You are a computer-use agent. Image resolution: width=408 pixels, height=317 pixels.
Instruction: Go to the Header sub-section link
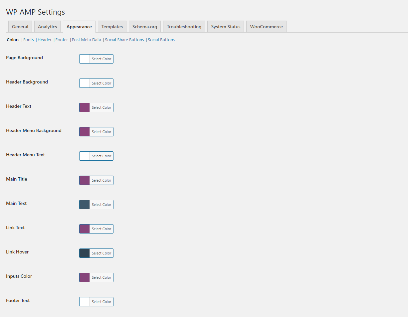[45, 40]
